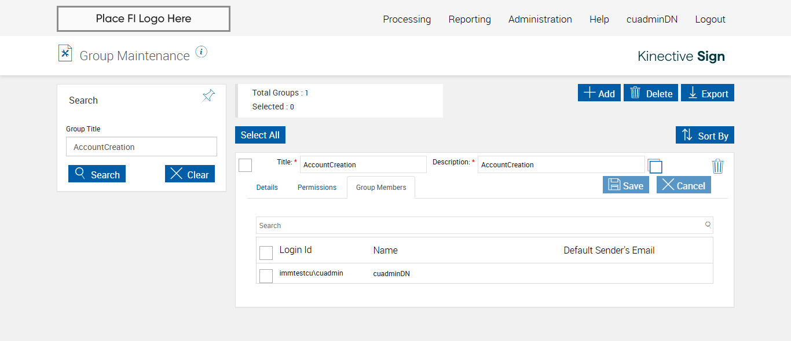Click the Group Title input field
Viewport: 791px width, 341px height.
(x=141, y=147)
